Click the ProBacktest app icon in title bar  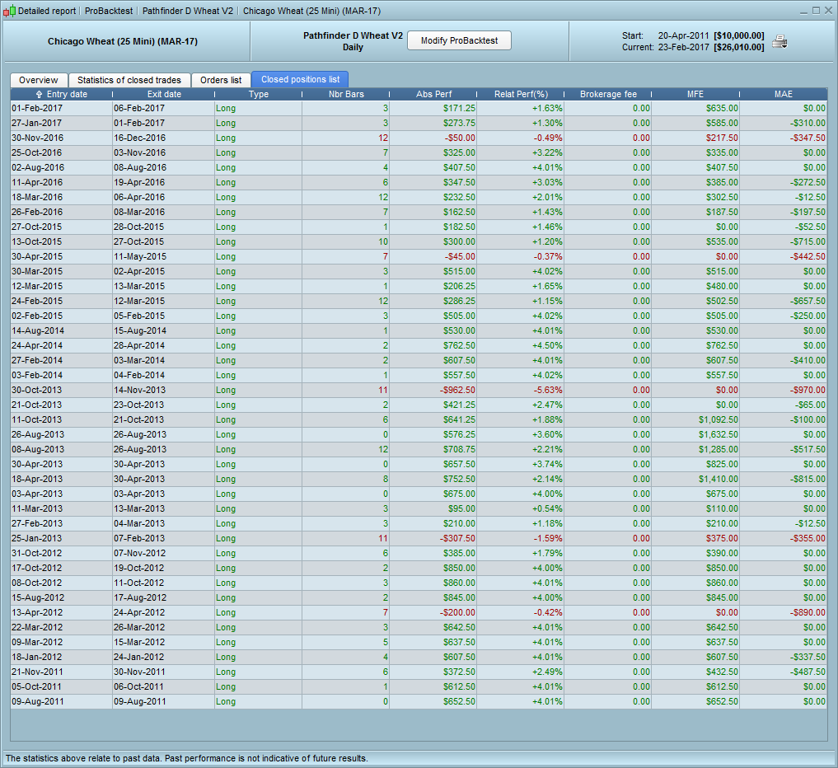(9, 12)
